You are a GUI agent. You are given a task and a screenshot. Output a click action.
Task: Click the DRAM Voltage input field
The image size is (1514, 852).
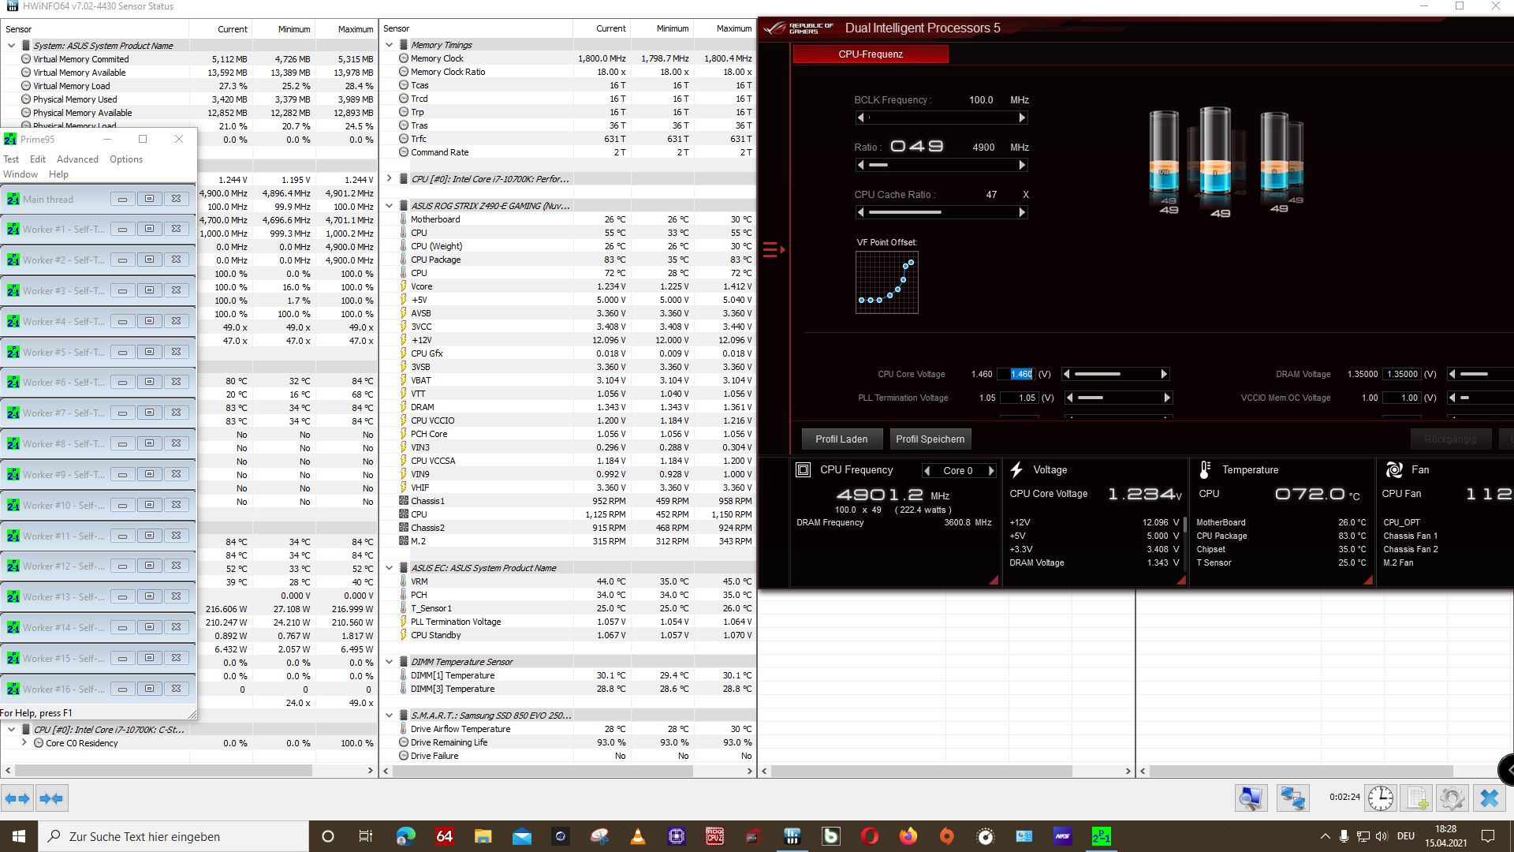click(x=1403, y=374)
